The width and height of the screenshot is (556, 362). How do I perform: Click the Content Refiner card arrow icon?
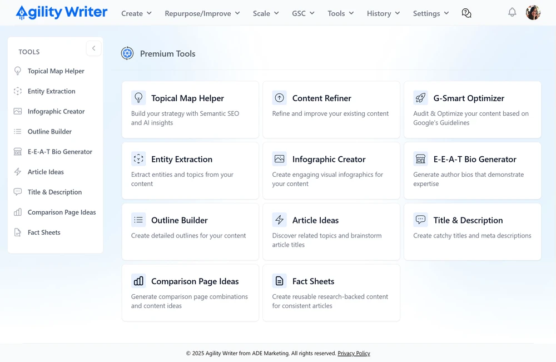[x=280, y=97]
